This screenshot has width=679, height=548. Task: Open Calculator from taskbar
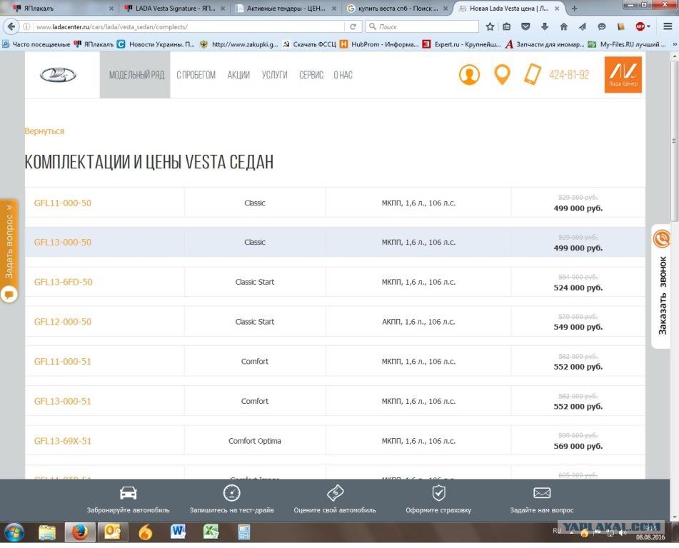tap(243, 532)
